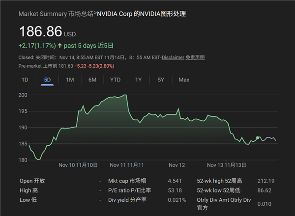
Task: Select the 5D time range tab
Action: click(x=47, y=80)
